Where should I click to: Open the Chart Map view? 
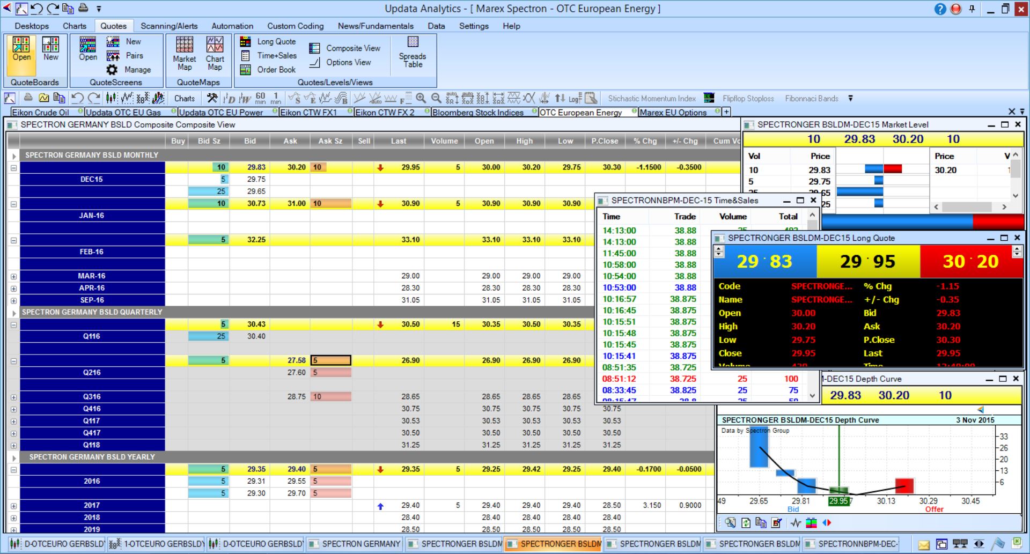[x=215, y=54]
